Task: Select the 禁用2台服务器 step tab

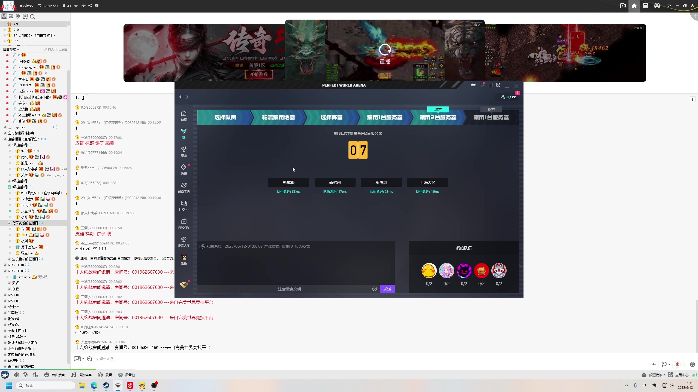Action: 438,117
